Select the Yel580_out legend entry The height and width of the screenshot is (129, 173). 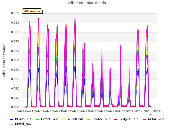(73, 119)
